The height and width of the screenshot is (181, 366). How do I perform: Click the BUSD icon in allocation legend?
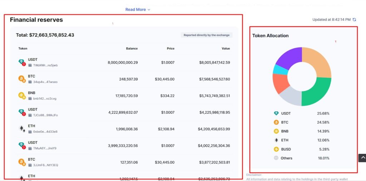point(276,149)
